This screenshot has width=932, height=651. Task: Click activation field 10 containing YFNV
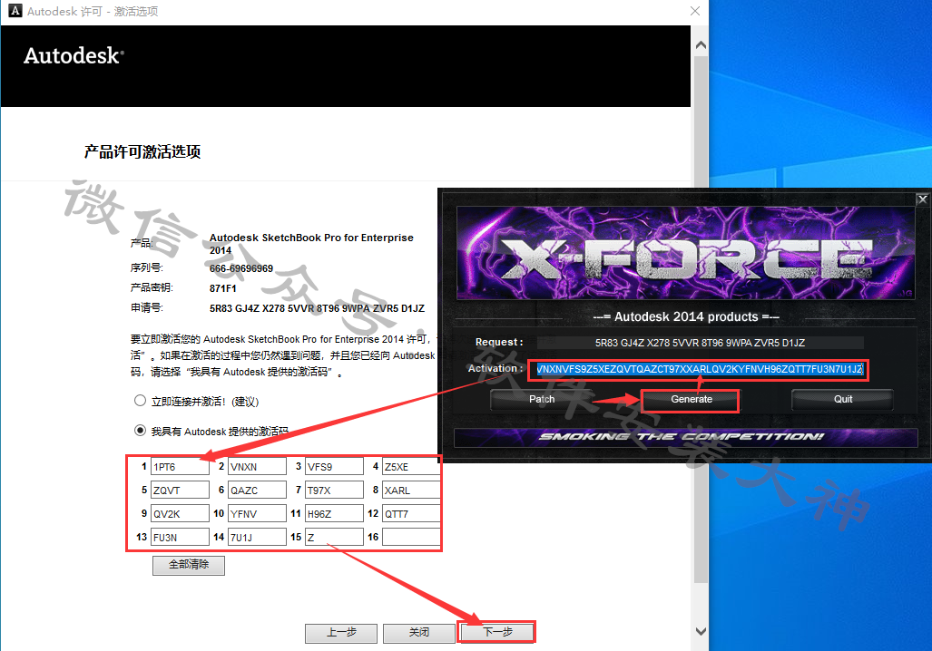coord(258,514)
